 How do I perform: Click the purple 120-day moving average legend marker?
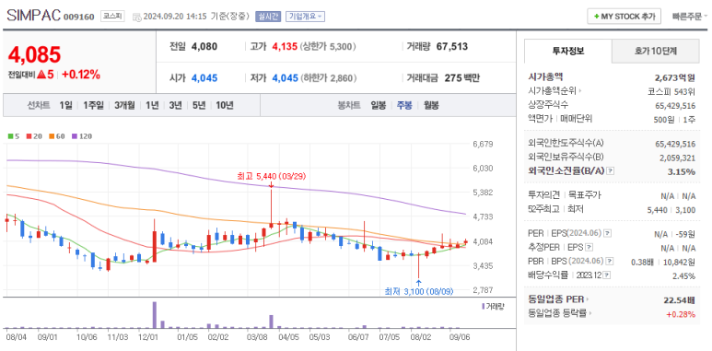coord(74,135)
